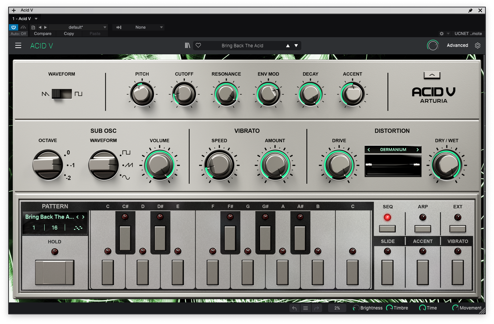This screenshot has height=324, width=494.
Task: Toggle the SLIDE button
Action: [387, 273]
